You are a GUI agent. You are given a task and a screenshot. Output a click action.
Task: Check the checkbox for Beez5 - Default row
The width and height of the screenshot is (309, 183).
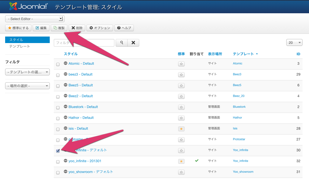tap(58, 85)
